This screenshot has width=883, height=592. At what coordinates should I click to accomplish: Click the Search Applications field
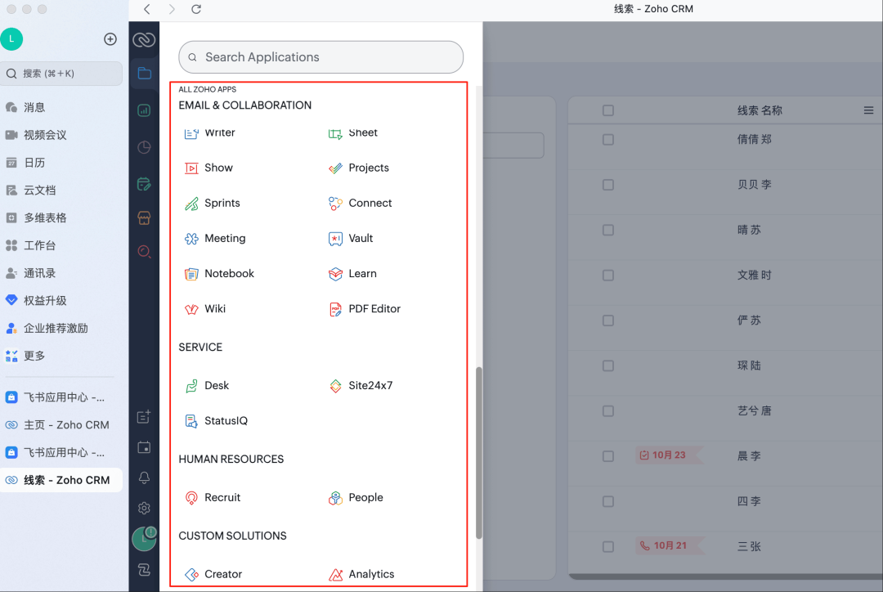click(321, 57)
